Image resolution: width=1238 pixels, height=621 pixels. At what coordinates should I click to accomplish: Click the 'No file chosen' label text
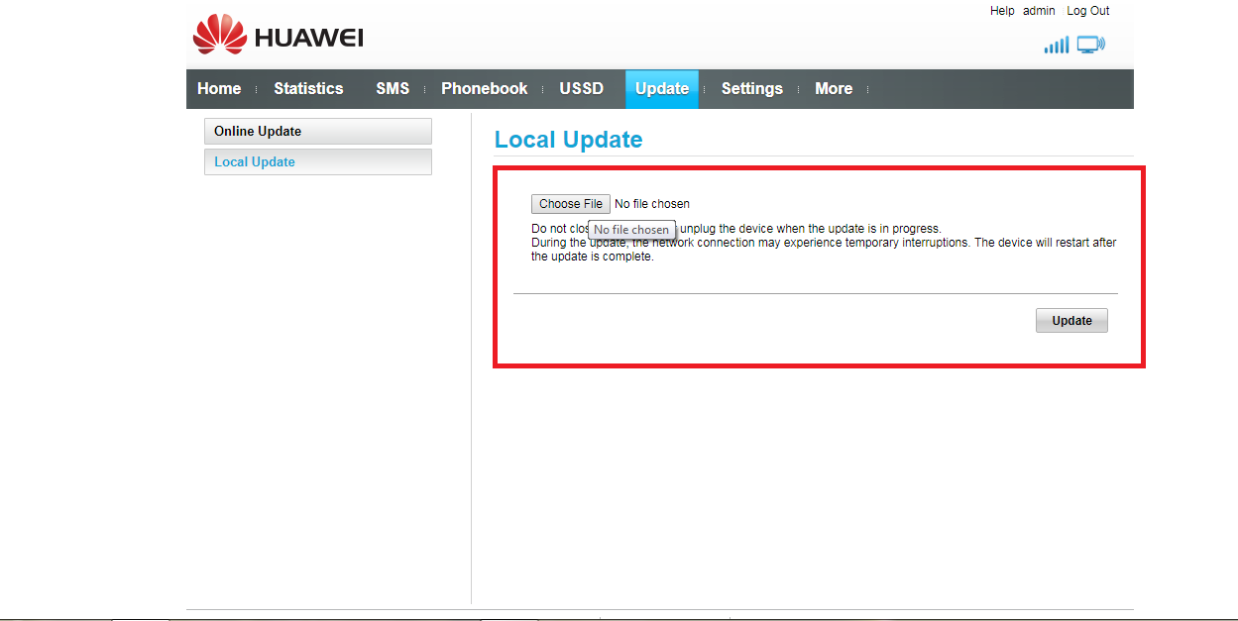(651, 204)
